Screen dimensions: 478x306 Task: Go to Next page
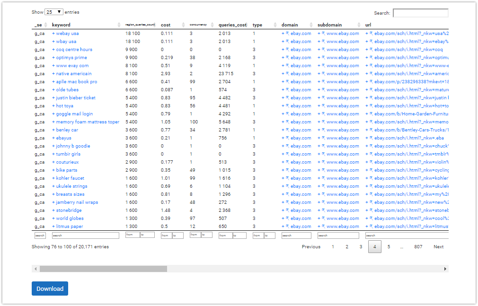438,247
